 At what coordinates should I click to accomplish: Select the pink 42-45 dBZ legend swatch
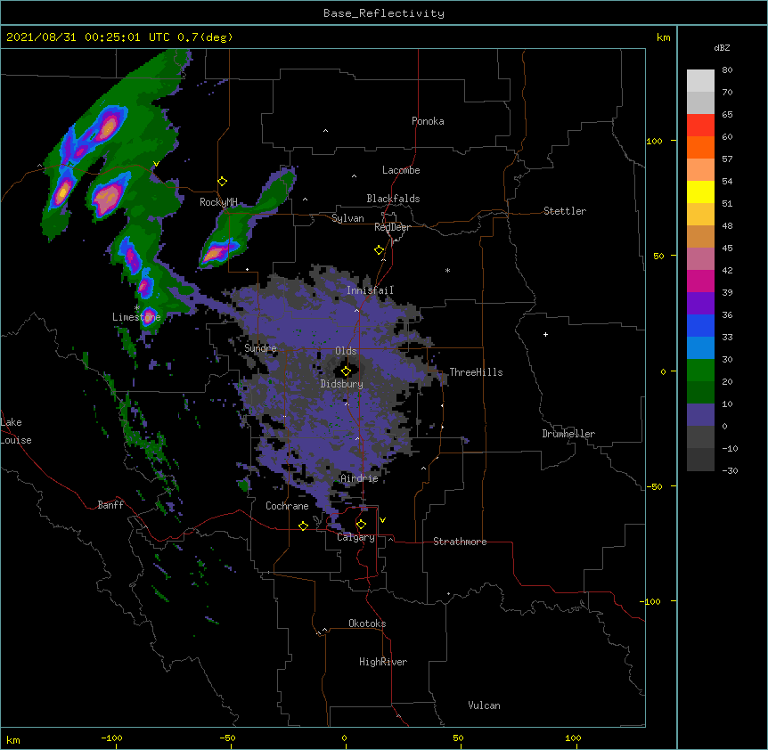(x=700, y=259)
